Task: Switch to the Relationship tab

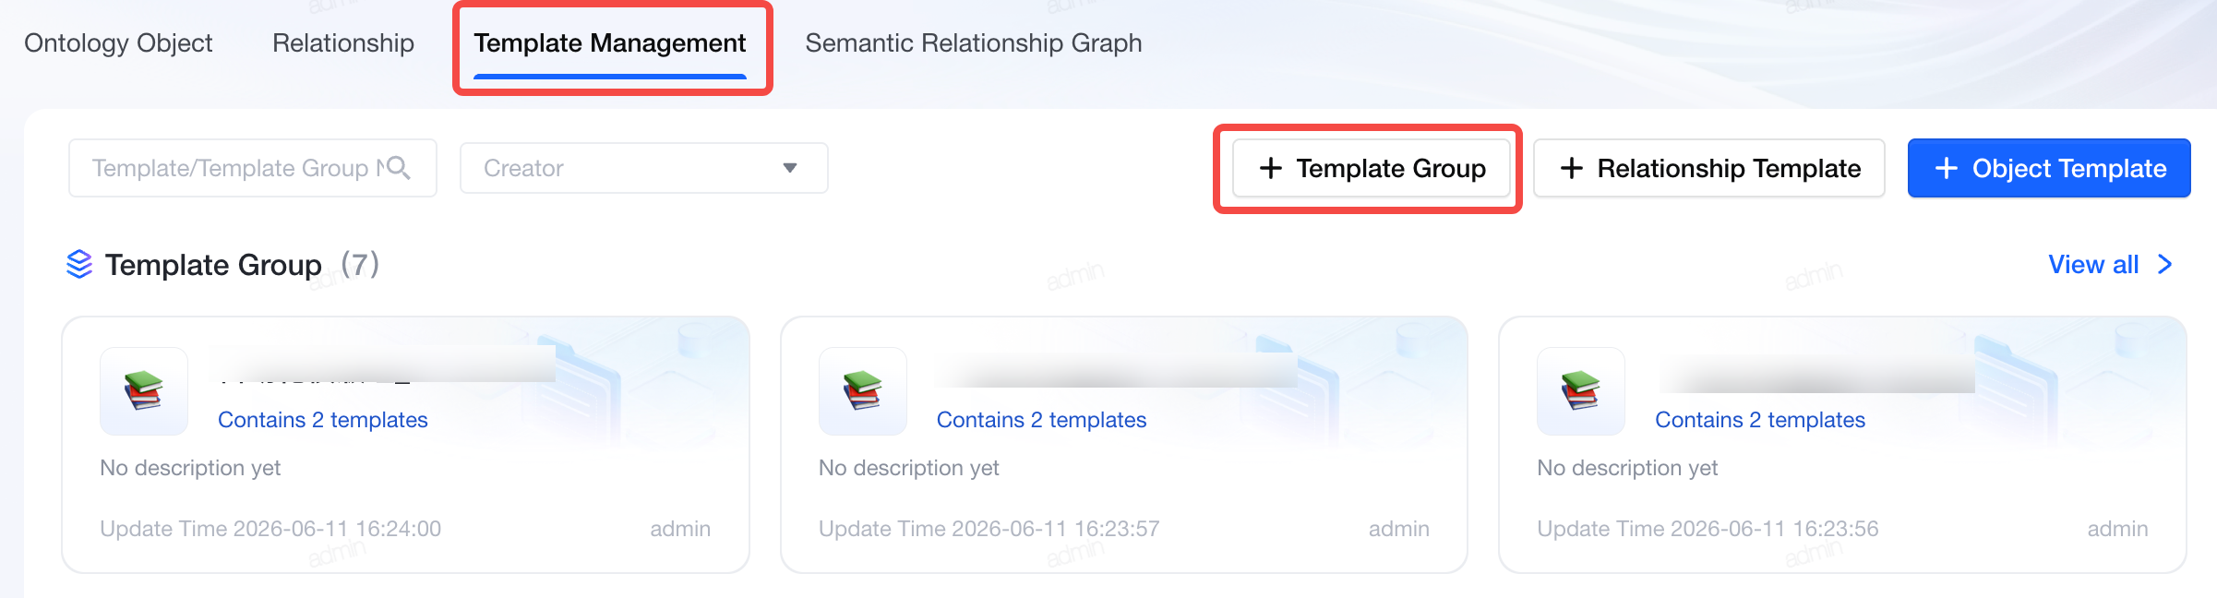Action: click(343, 43)
